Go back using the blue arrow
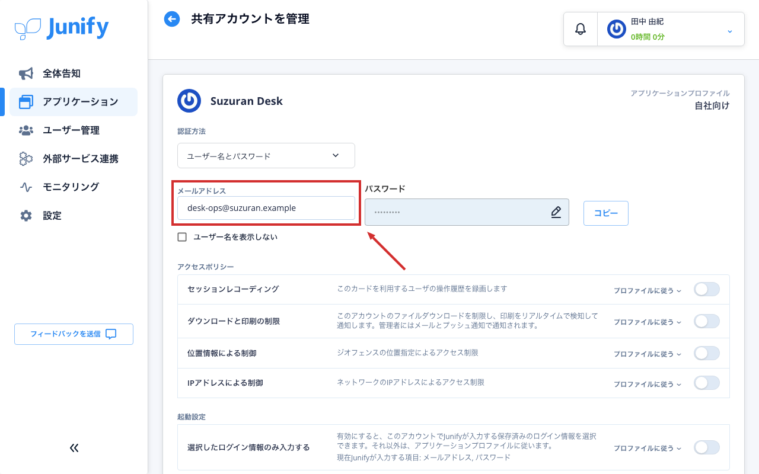Image resolution: width=759 pixels, height=474 pixels. point(172,20)
